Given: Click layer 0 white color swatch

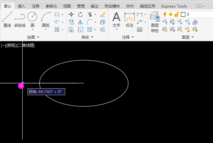Looking at the screenshot, I should click(183, 14).
